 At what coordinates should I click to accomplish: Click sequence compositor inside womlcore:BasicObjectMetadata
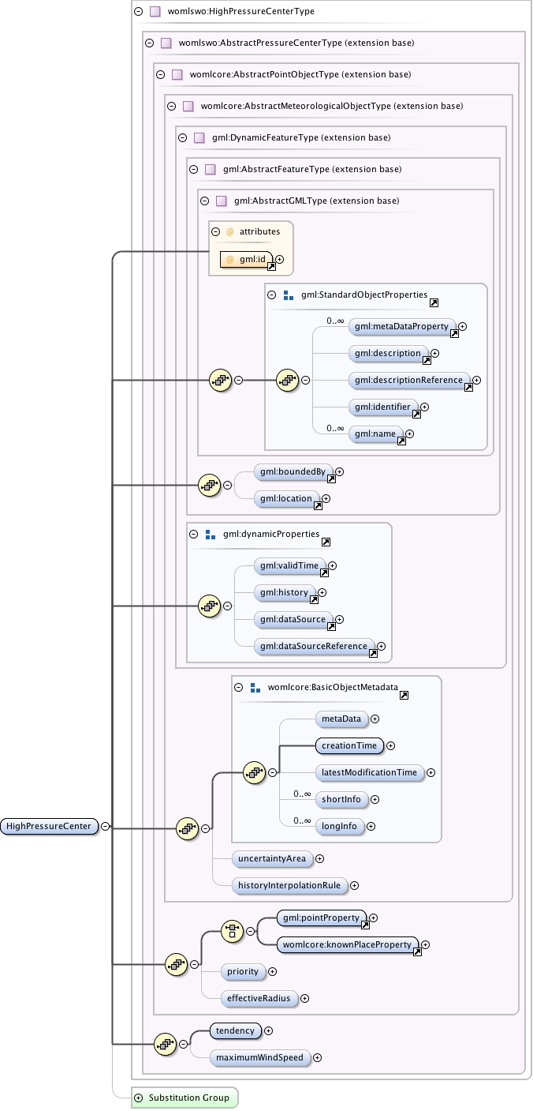point(254,773)
